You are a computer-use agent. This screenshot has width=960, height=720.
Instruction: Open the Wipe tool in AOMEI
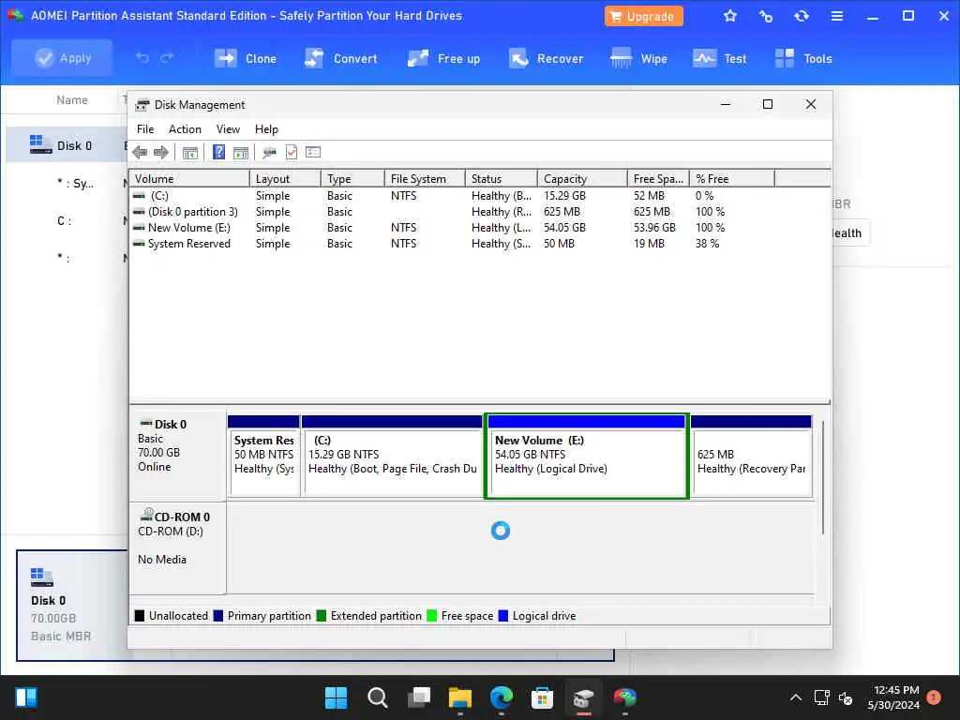638,59
